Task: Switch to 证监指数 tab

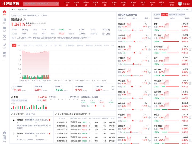Action: (x=182, y=15)
